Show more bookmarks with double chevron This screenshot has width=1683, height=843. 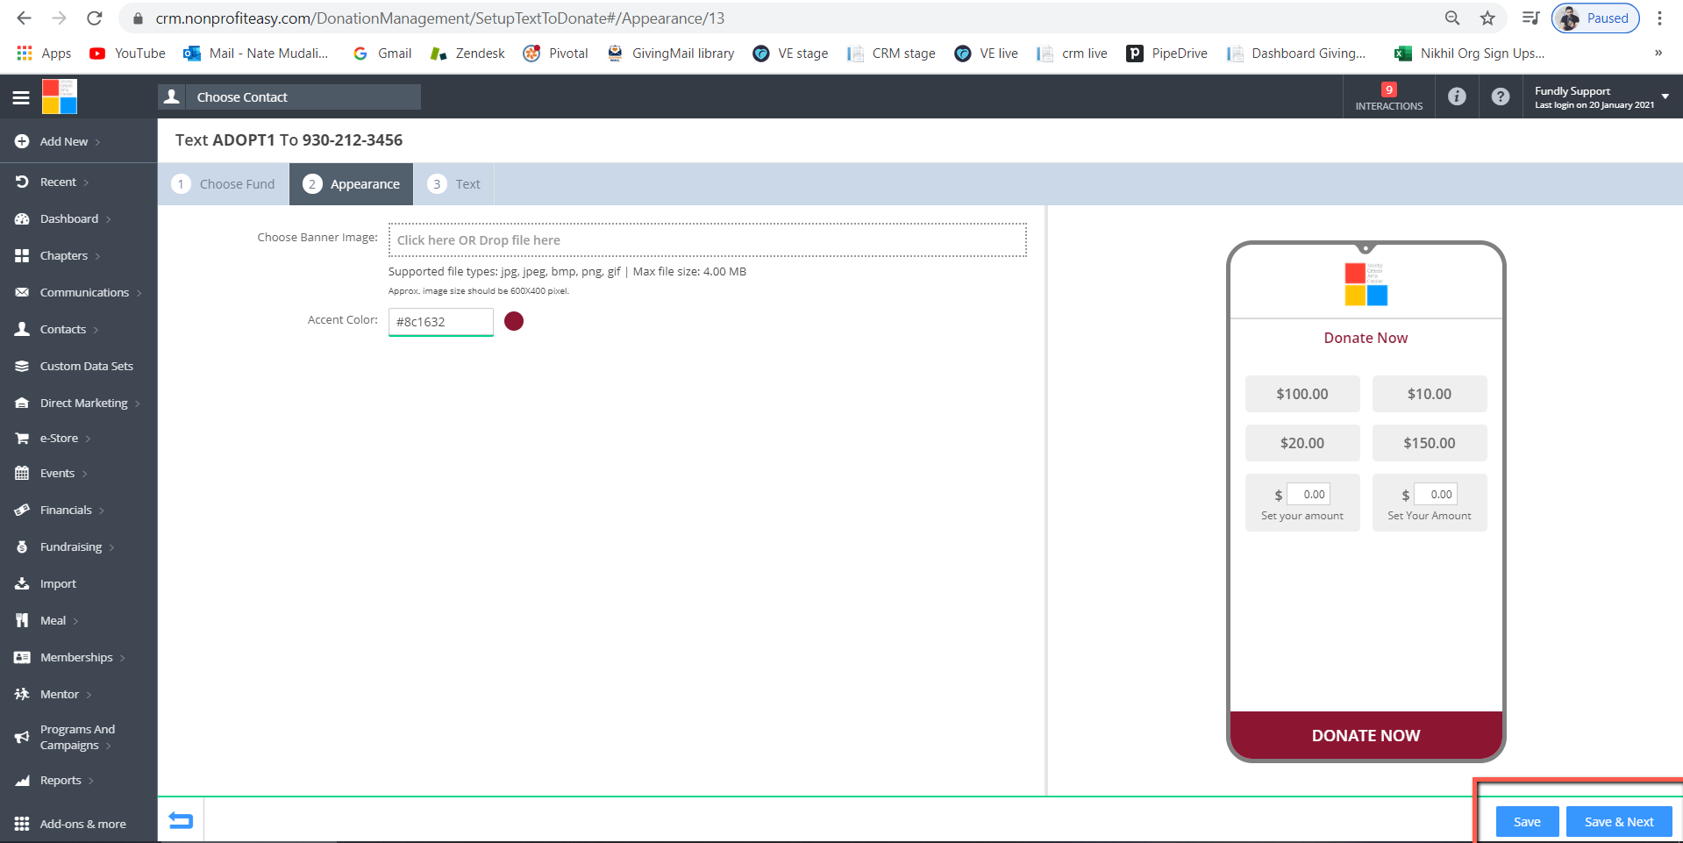[x=1658, y=54]
